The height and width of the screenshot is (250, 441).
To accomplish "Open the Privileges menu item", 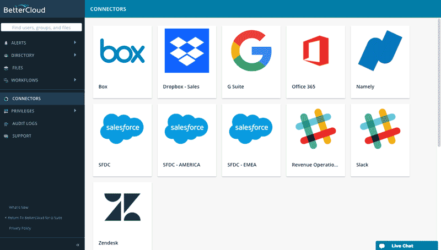I will coord(42,111).
